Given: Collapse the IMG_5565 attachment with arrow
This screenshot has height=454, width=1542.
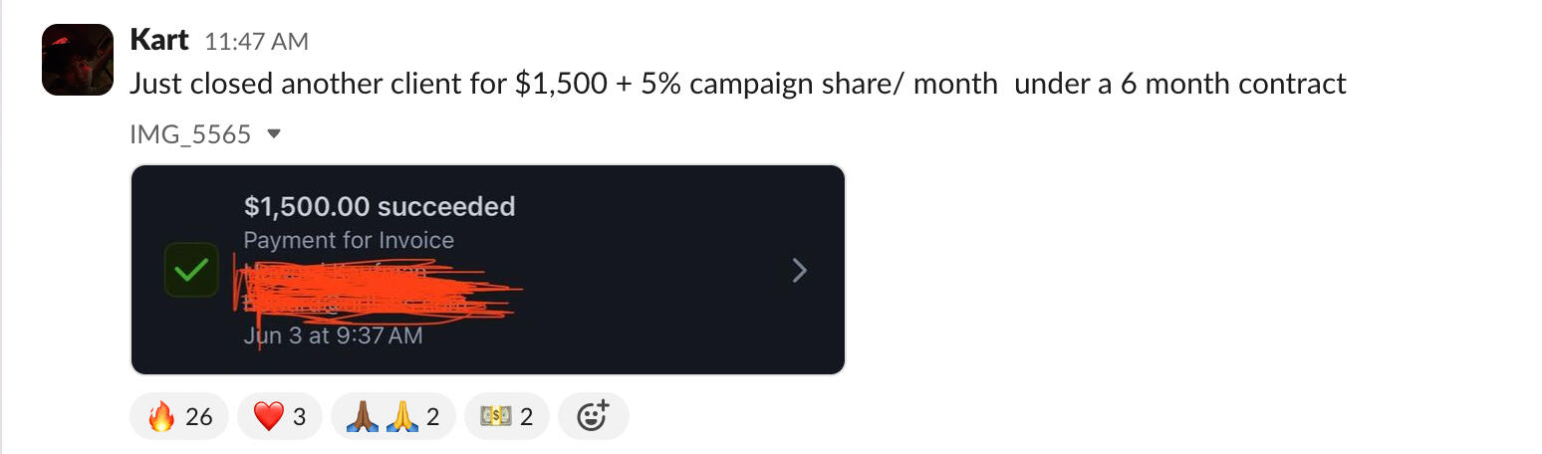Looking at the screenshot, I should click(x=275, y=134).
